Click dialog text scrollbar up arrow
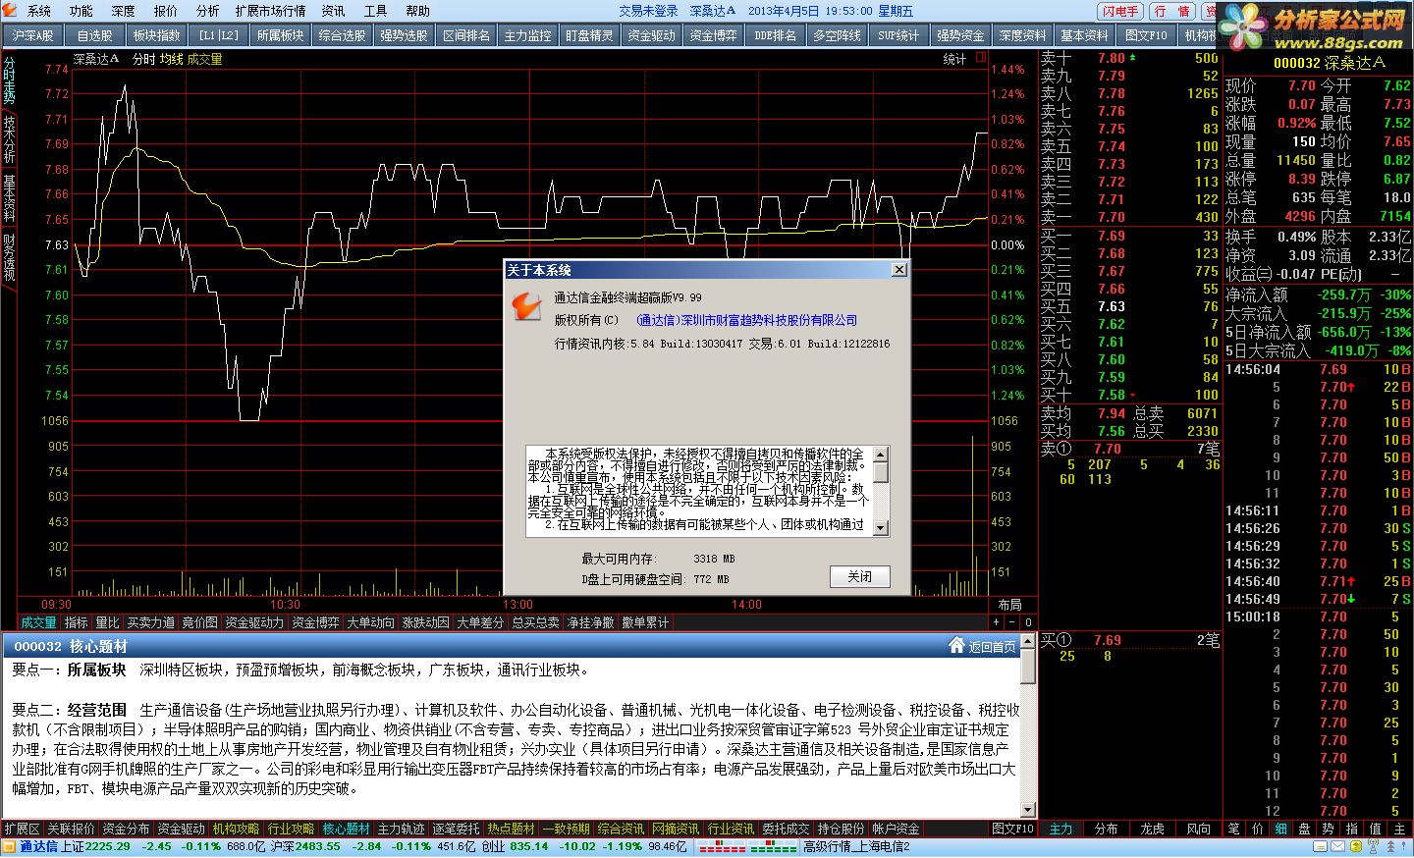 [x=880, y=454]
